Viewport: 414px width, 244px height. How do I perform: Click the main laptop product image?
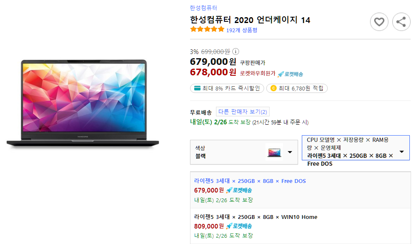[82, 103]
